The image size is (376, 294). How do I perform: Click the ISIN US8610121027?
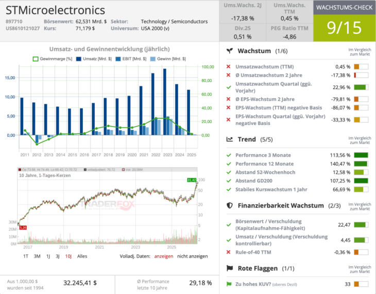pyautogui.click(x=23, y=28)
